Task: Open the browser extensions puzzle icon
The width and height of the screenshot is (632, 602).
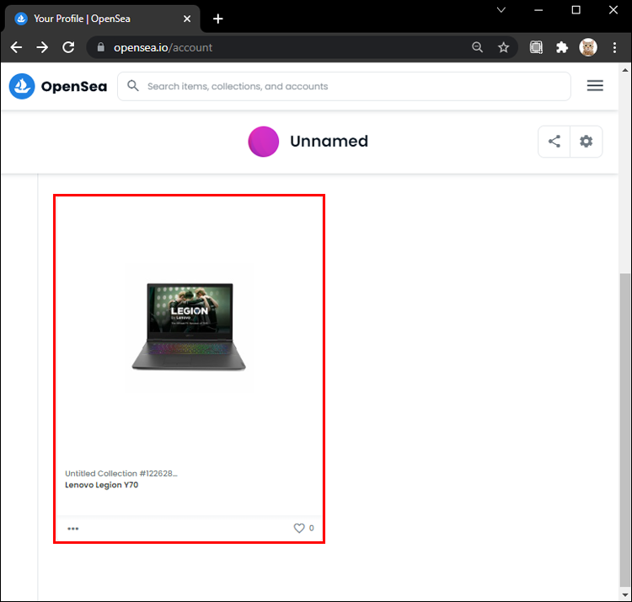Action: (562, 47)
